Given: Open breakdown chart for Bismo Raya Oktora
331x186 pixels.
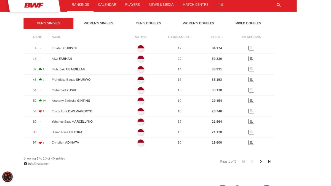Looking at the screenshot, I should click(251, 132).
